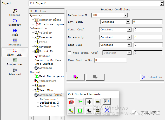165x120 pixels.
Task: Click the All selection button
Action: coord(107,101)
